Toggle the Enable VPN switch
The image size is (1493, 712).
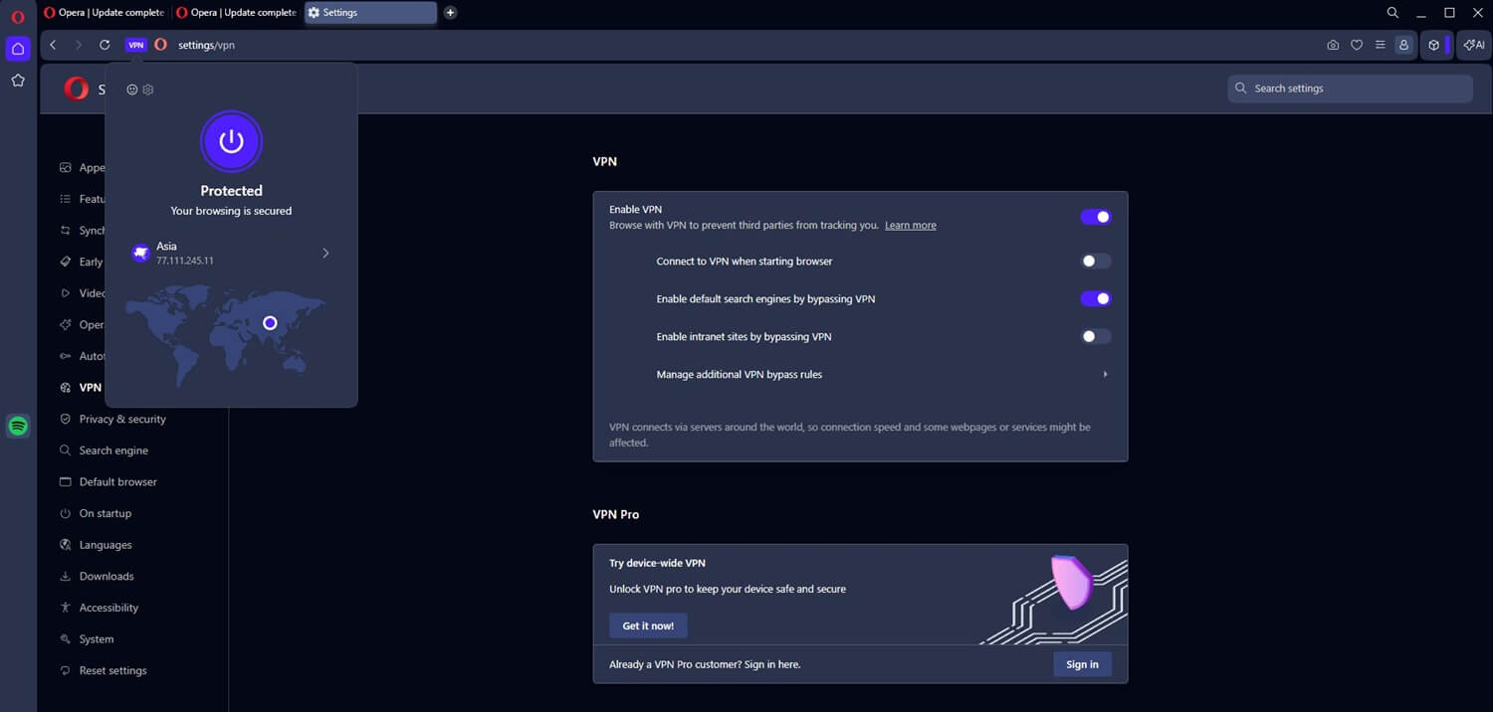tap(1096, 217)
